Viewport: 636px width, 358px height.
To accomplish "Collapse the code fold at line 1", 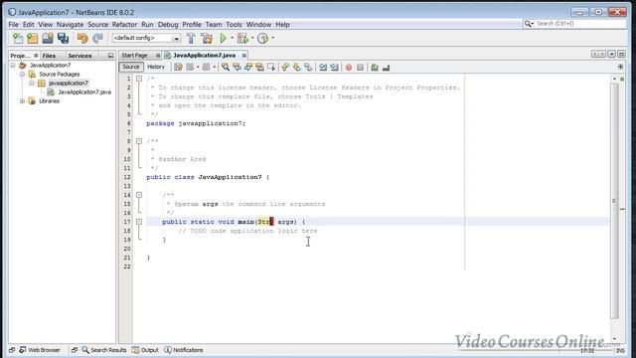I will (139, 79).
